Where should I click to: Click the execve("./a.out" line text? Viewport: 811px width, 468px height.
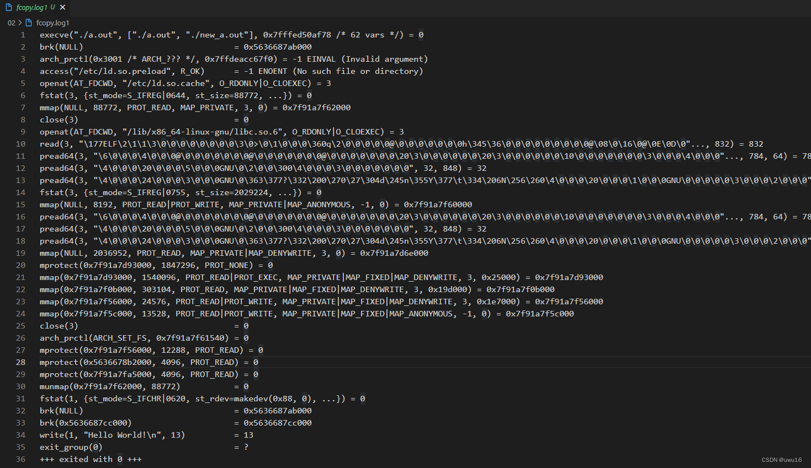tap(231, 35)
